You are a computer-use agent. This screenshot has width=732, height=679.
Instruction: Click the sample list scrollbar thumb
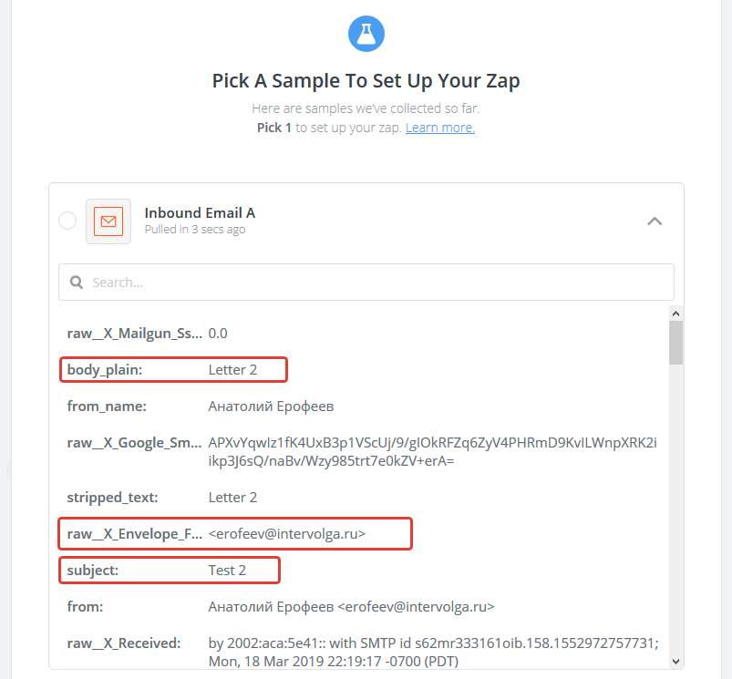(675, 343)
